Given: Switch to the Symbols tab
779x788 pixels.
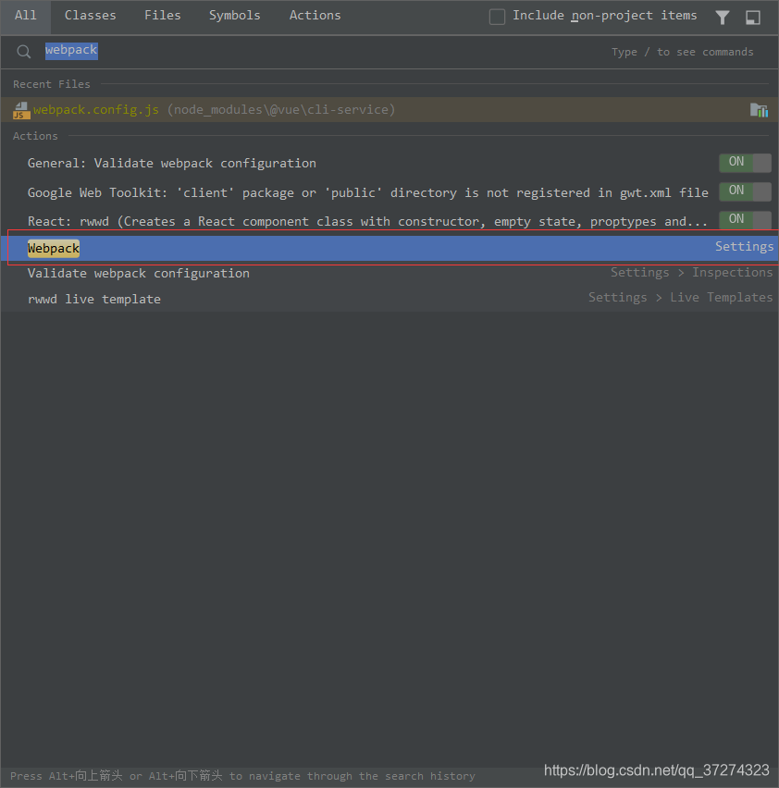Looking at the screenshot, I should [x=234, y=16].
